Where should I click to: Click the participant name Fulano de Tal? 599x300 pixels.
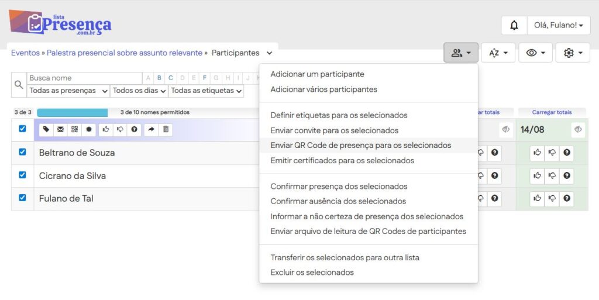pyautogui.click(x=66, y=198)
